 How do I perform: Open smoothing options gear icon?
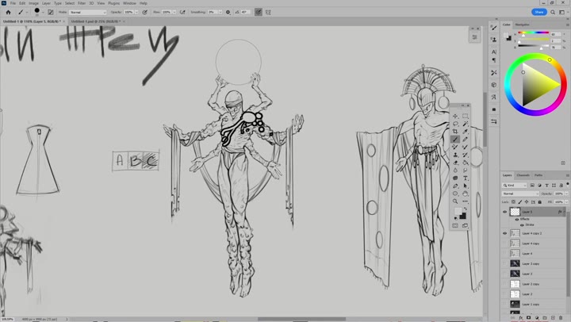pyautogui.click(x=228, y=12)
